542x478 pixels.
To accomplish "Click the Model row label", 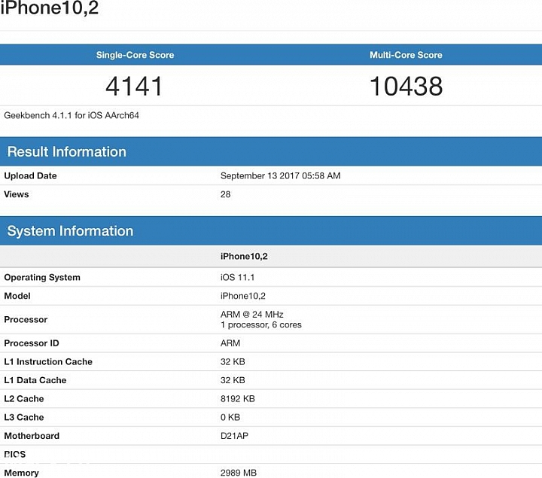I will tap(17, 296).
